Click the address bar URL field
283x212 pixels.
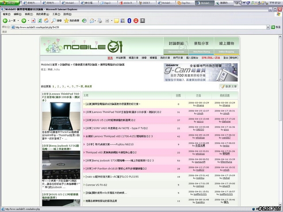click(x=139, y=27)
